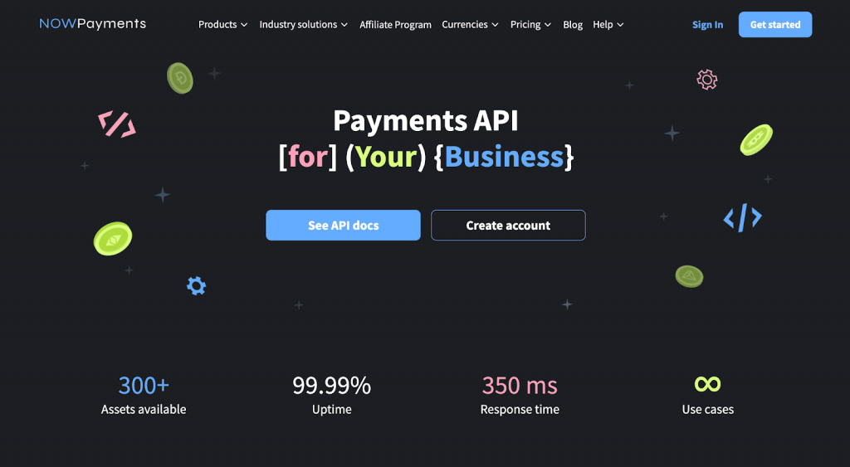Click the 300+ Assets available stat
Screen dimensions: 850x467
144,394
